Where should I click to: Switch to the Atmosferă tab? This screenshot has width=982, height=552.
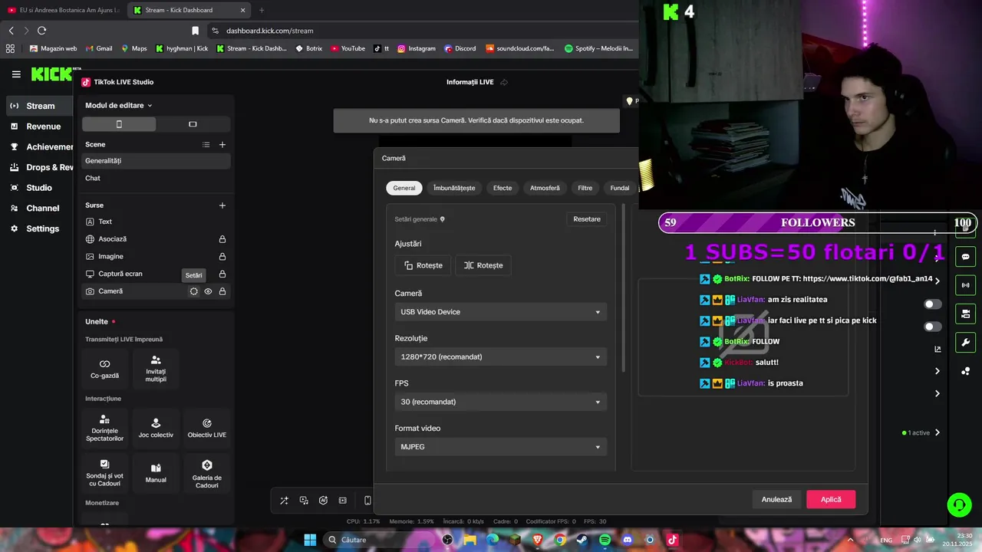click(x=545, y=188)
